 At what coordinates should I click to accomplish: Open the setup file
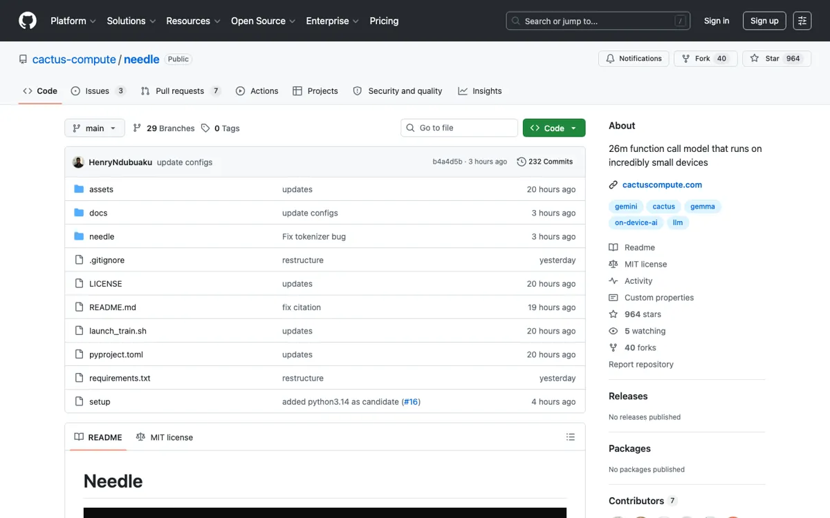(100, 401)
